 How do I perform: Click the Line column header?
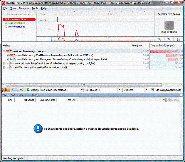coord(10,100)
